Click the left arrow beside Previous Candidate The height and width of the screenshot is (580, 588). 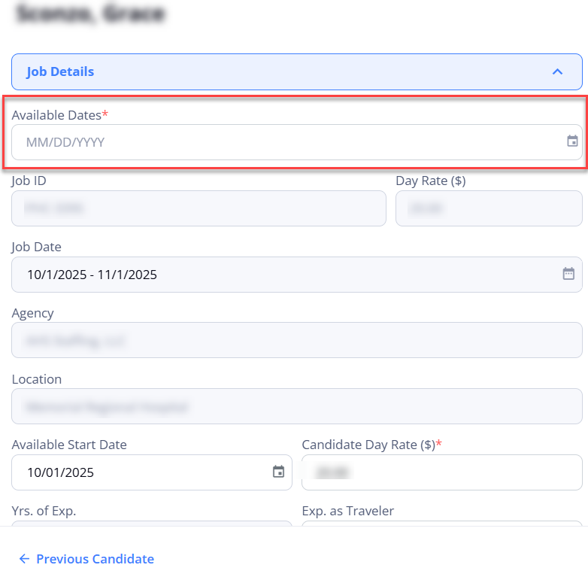click(24, 559)
